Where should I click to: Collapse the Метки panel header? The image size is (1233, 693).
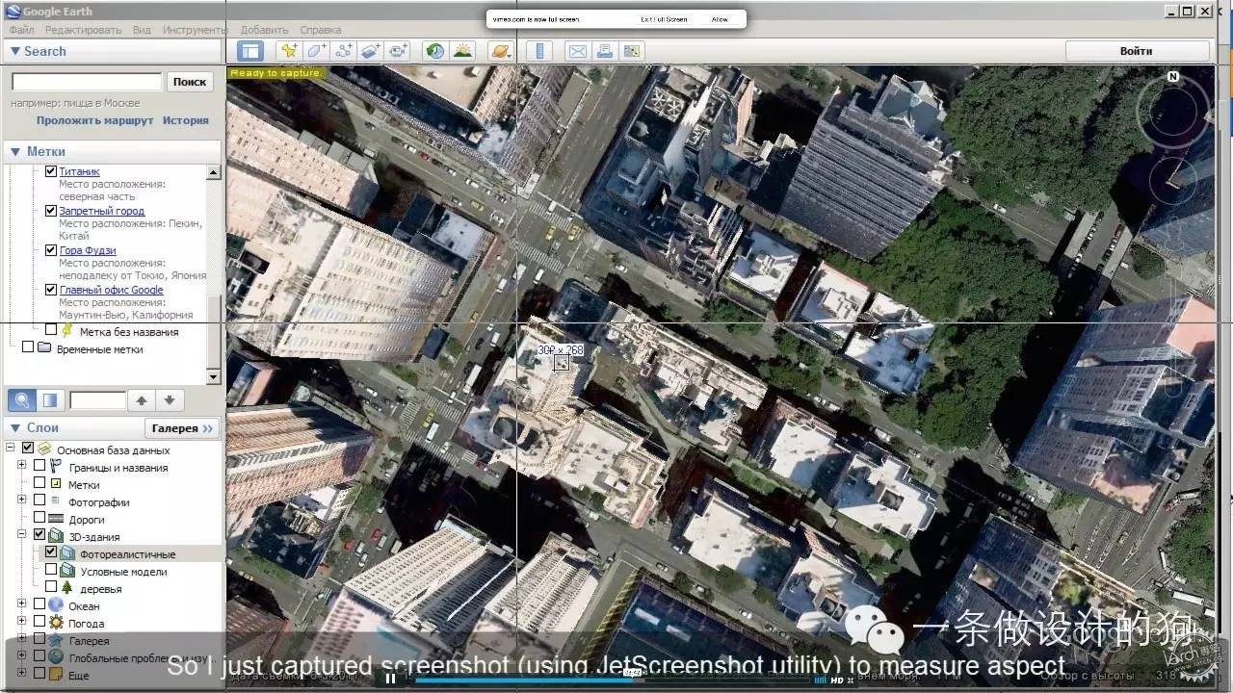click(114, 151)
